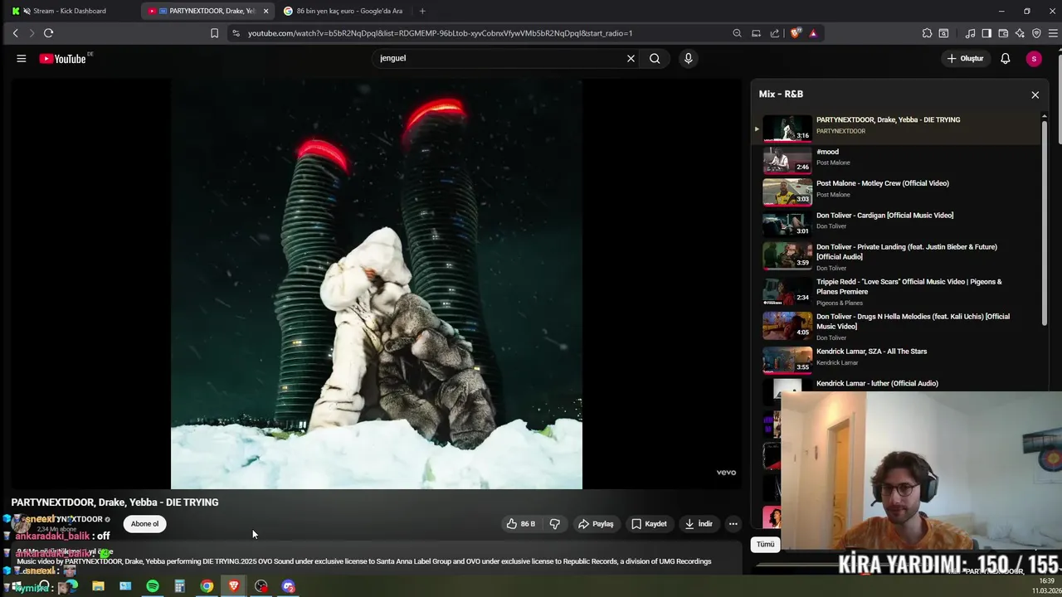Toggle the browser sidebar panel
This screenshot has width=1062, height=597.
tap(986, 33)
